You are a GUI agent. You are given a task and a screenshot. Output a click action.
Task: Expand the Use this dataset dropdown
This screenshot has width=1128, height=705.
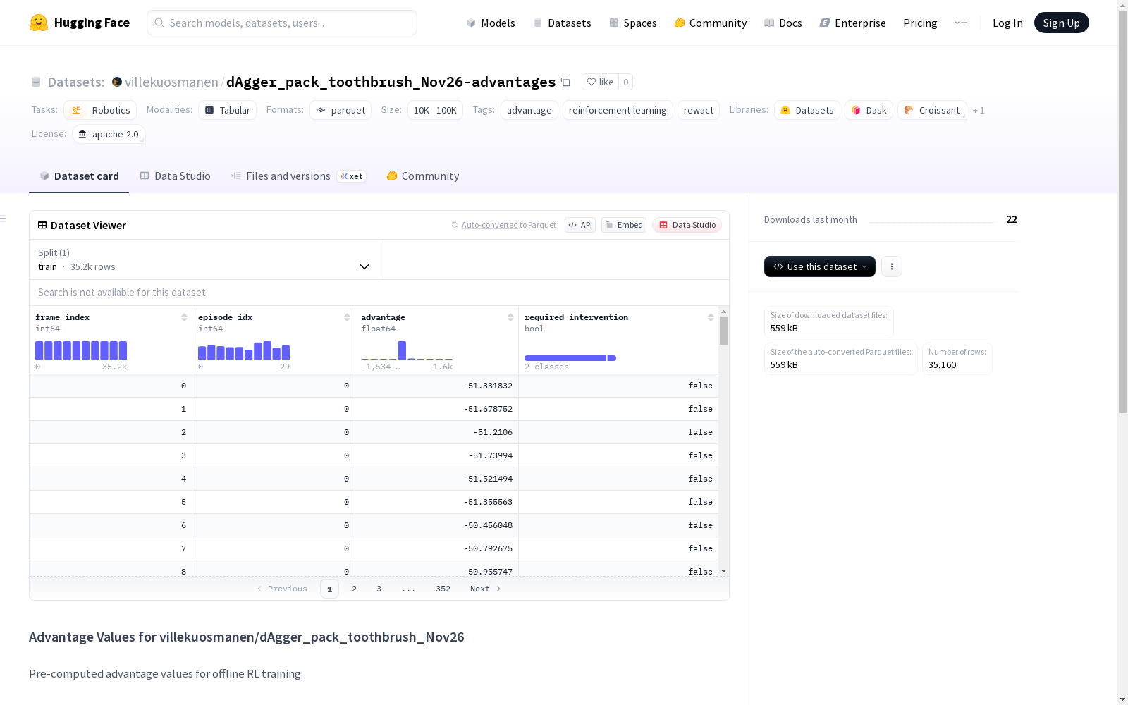[820, 266]
